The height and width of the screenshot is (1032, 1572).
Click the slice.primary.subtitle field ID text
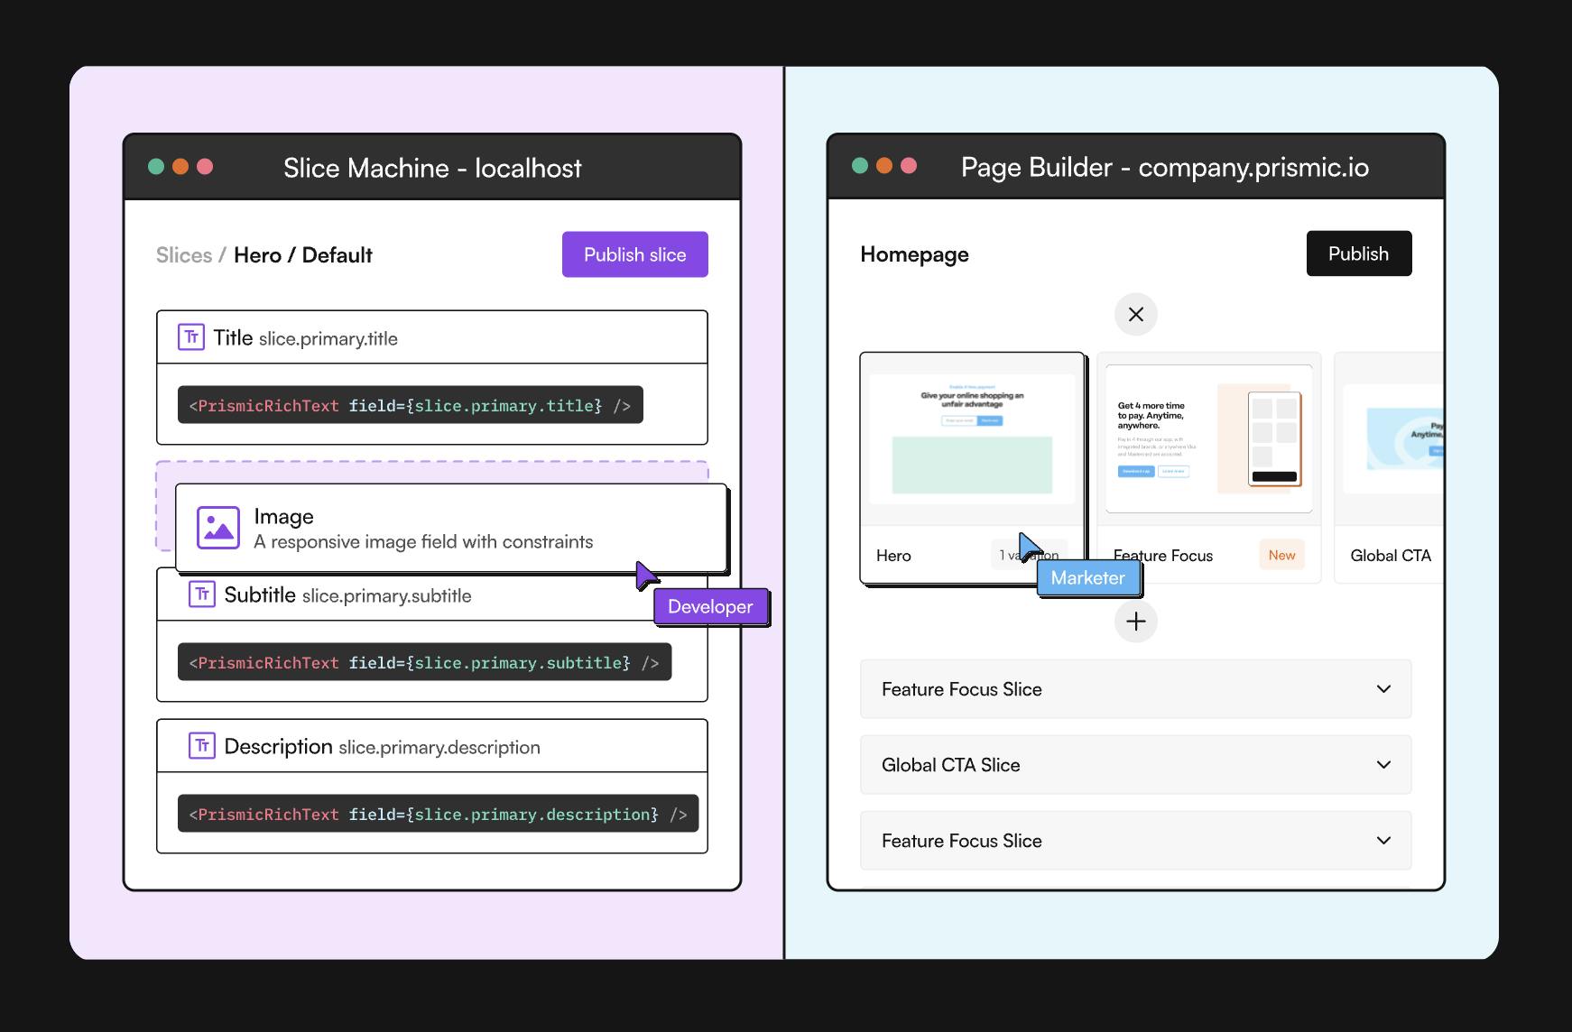point(387,596)
